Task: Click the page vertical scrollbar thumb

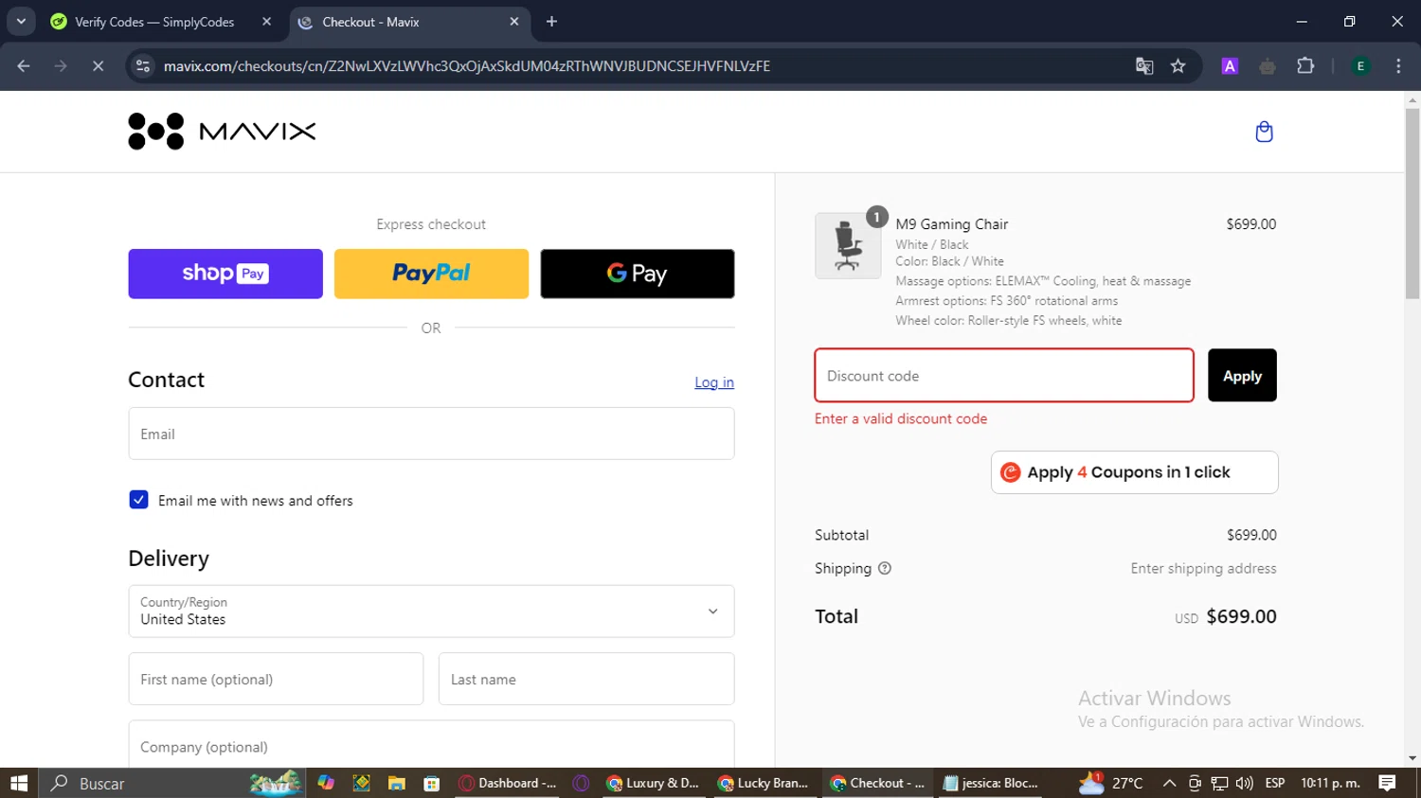Action: [x=1412, y=204]
